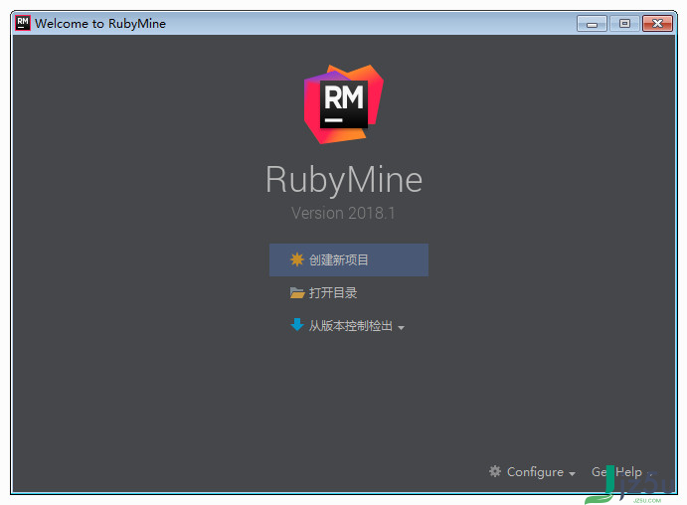Click the Version 2018.1 text
This screenshot has height=505, width=687.
(344, 214)
